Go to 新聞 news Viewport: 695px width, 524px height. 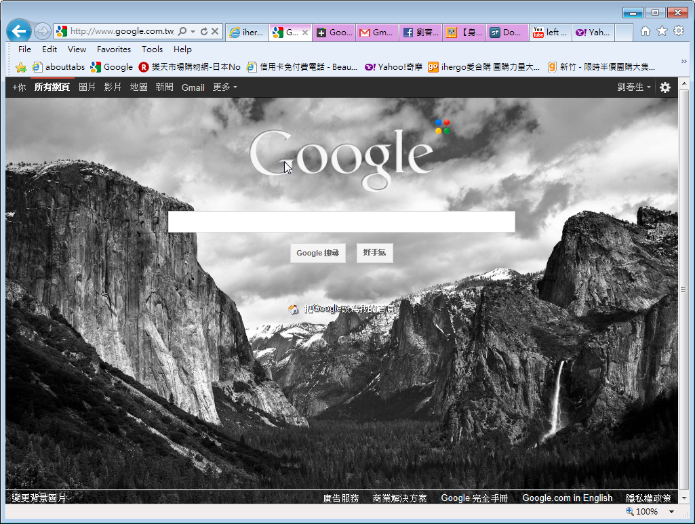coord(164,87)
